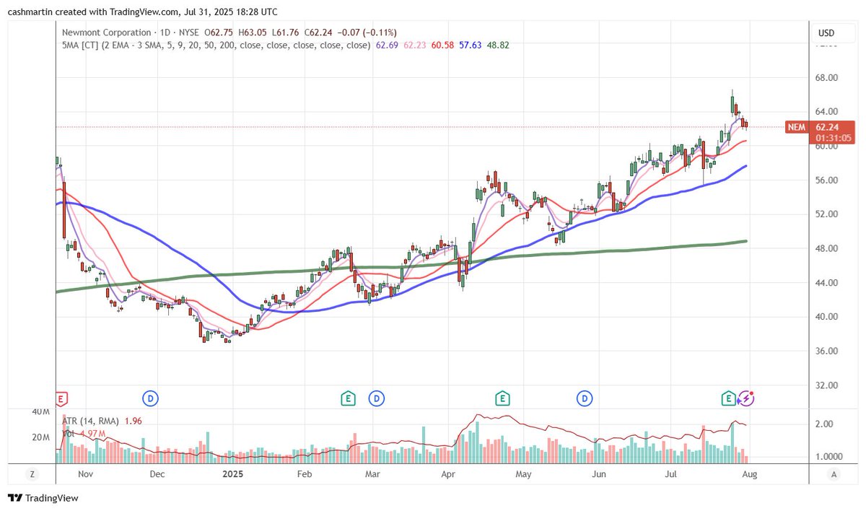Click the TradingView logo
The width and height of the screenshot is (866, 511).
tap(43, 498)
